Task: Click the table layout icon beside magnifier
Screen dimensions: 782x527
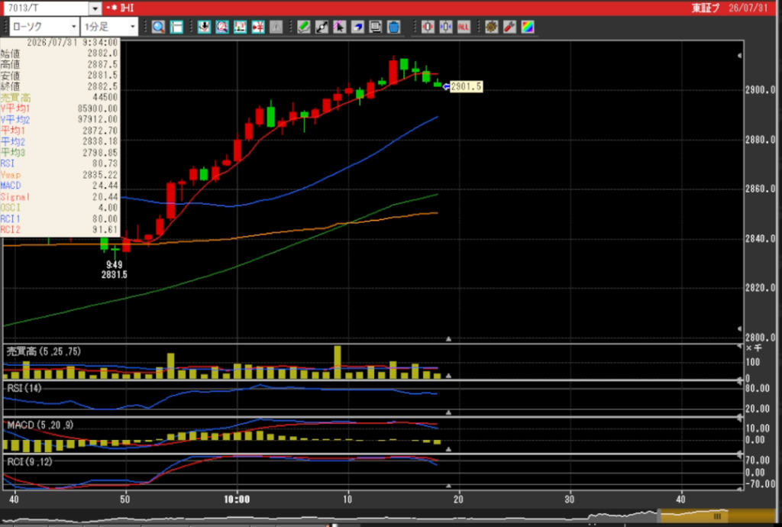Action: click(x=176, y=27)
